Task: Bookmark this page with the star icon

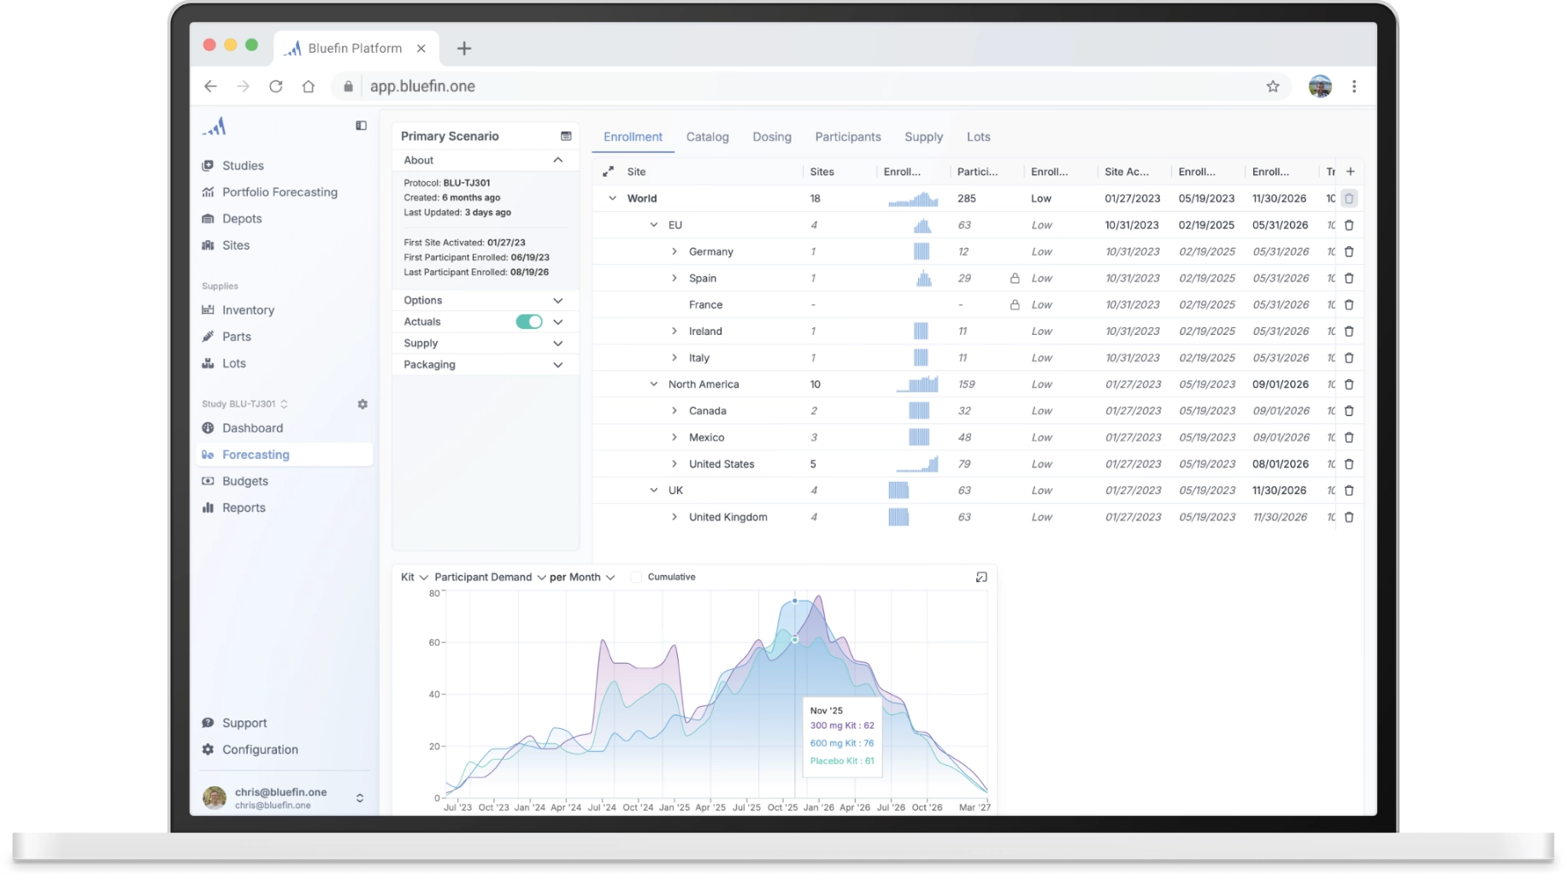Action: [x=1272, y=86]
